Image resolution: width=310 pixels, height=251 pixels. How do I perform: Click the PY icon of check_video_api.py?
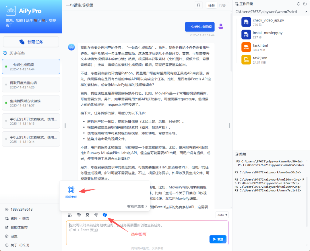246,22
